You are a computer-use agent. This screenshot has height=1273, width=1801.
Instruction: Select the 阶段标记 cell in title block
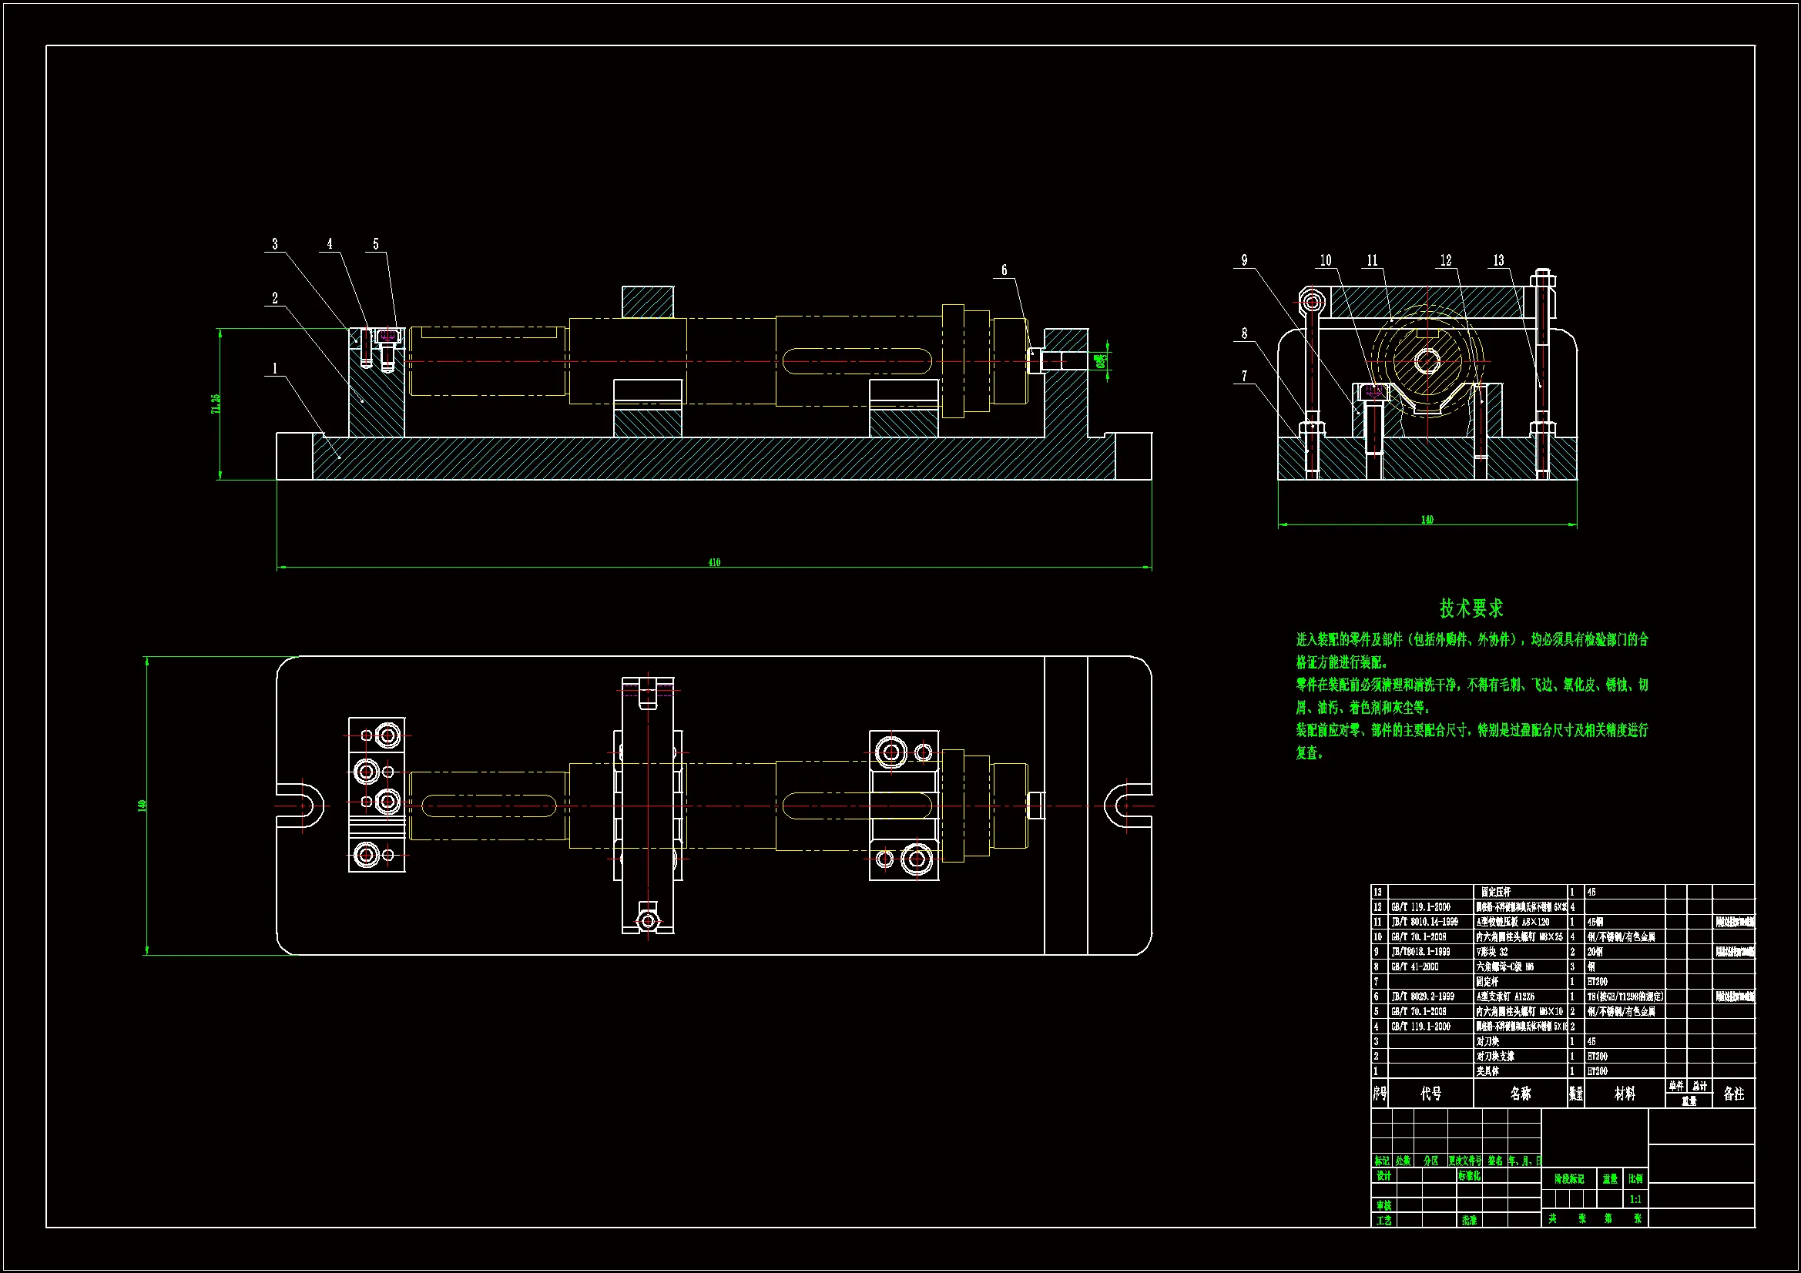1569,1179
